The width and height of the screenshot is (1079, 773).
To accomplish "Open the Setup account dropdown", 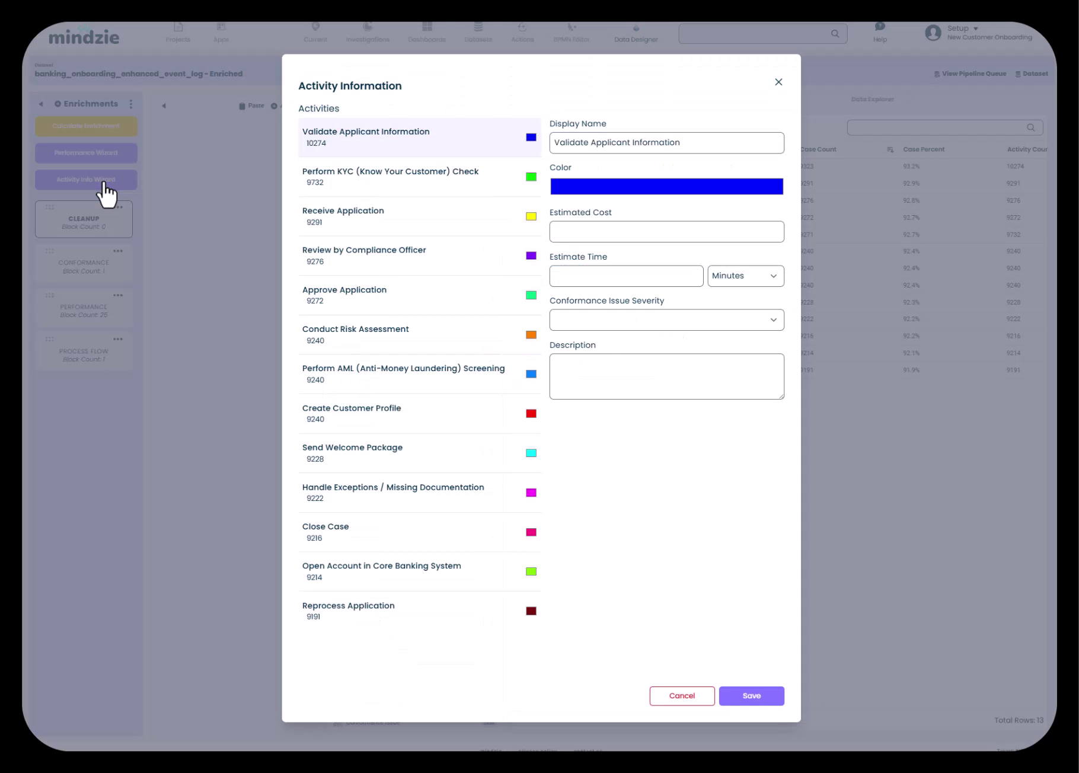I will (x=963, y=28).
